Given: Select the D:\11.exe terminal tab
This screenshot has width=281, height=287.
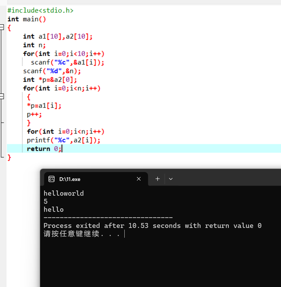Looking at the screenshot, I should click(x=96, y=179).
